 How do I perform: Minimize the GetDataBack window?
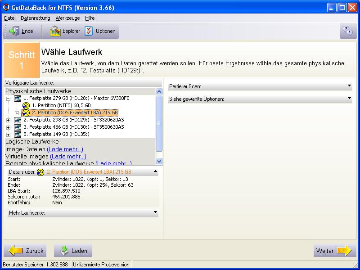pos(331,8)
